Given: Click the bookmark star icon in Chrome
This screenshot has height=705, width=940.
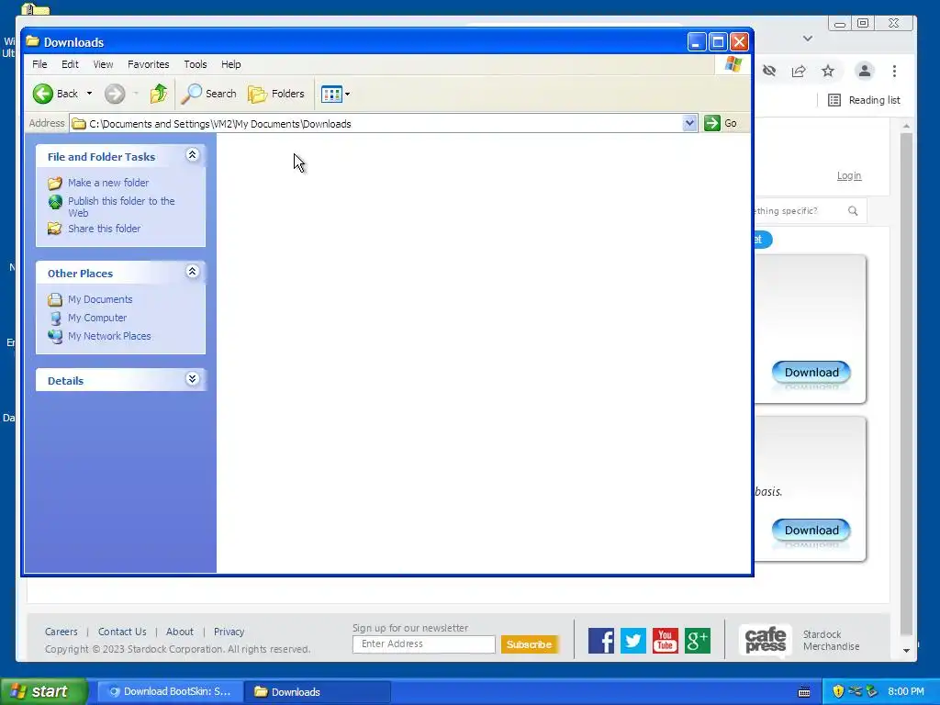Looking at the screenshot, I should [828, 72].
